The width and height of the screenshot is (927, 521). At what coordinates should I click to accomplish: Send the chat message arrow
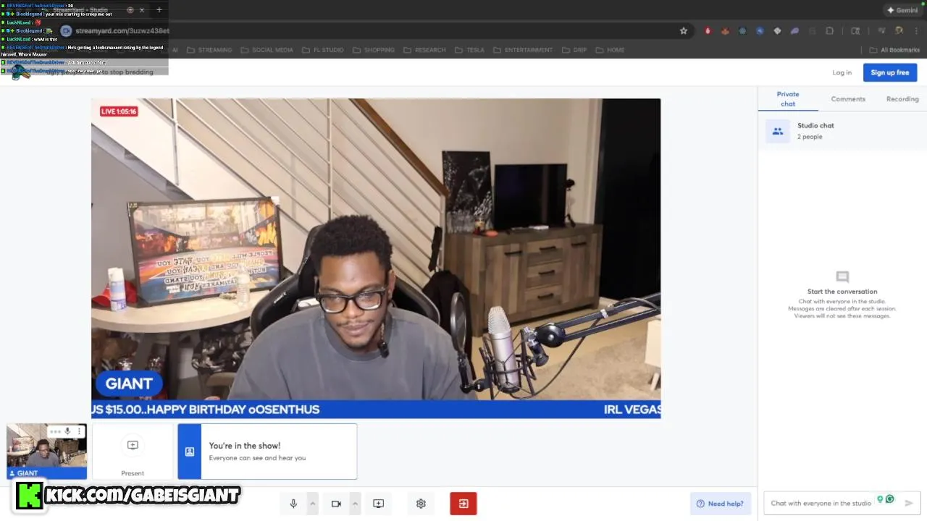[x=909, y=503]
